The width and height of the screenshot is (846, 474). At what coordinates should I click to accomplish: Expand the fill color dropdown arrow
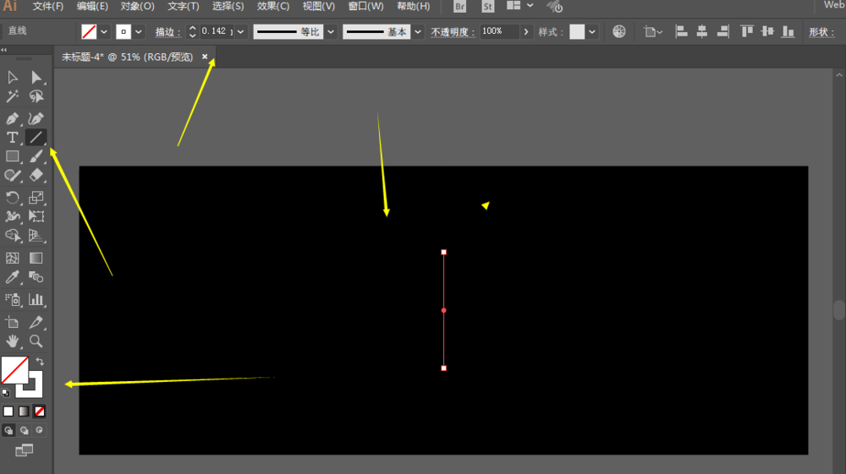point(104,32)
